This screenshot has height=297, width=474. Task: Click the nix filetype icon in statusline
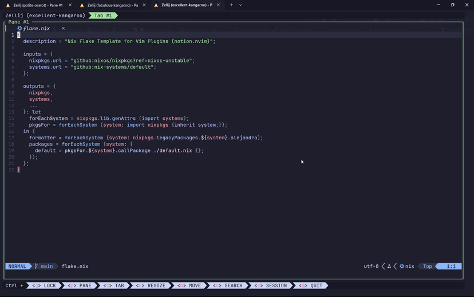(x=402, y=266)
